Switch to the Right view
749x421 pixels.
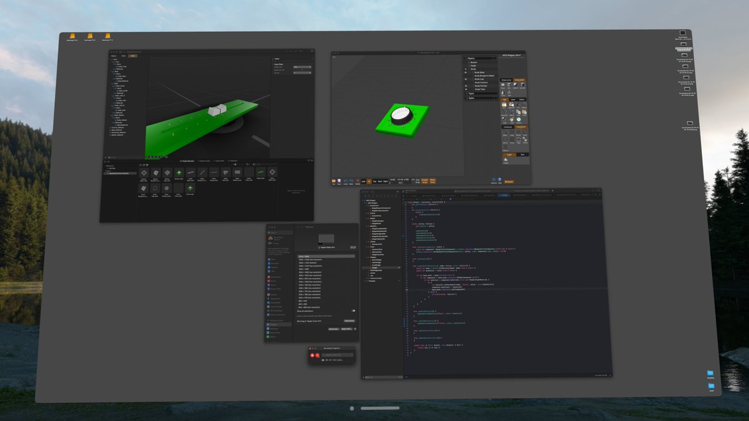click(386, 181)
